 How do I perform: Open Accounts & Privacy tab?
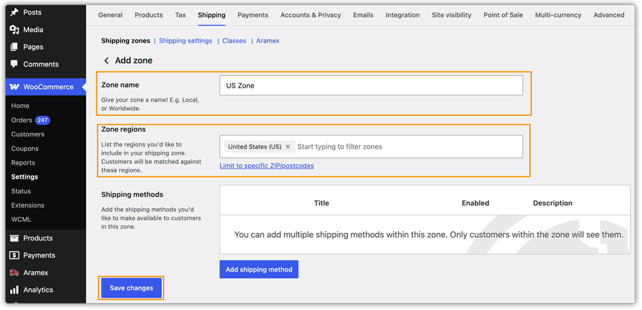coord(311,15)
